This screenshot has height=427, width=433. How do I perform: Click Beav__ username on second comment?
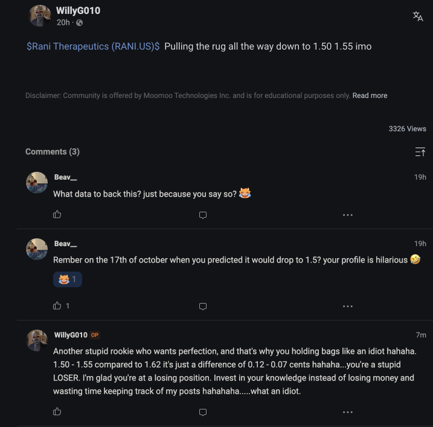click(x=66, y=244)
